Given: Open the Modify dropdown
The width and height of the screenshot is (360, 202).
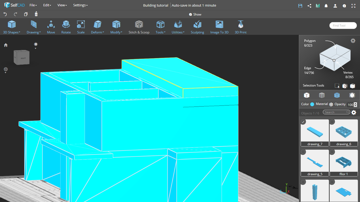Looking at the screenshot, I should pos(116,27).
